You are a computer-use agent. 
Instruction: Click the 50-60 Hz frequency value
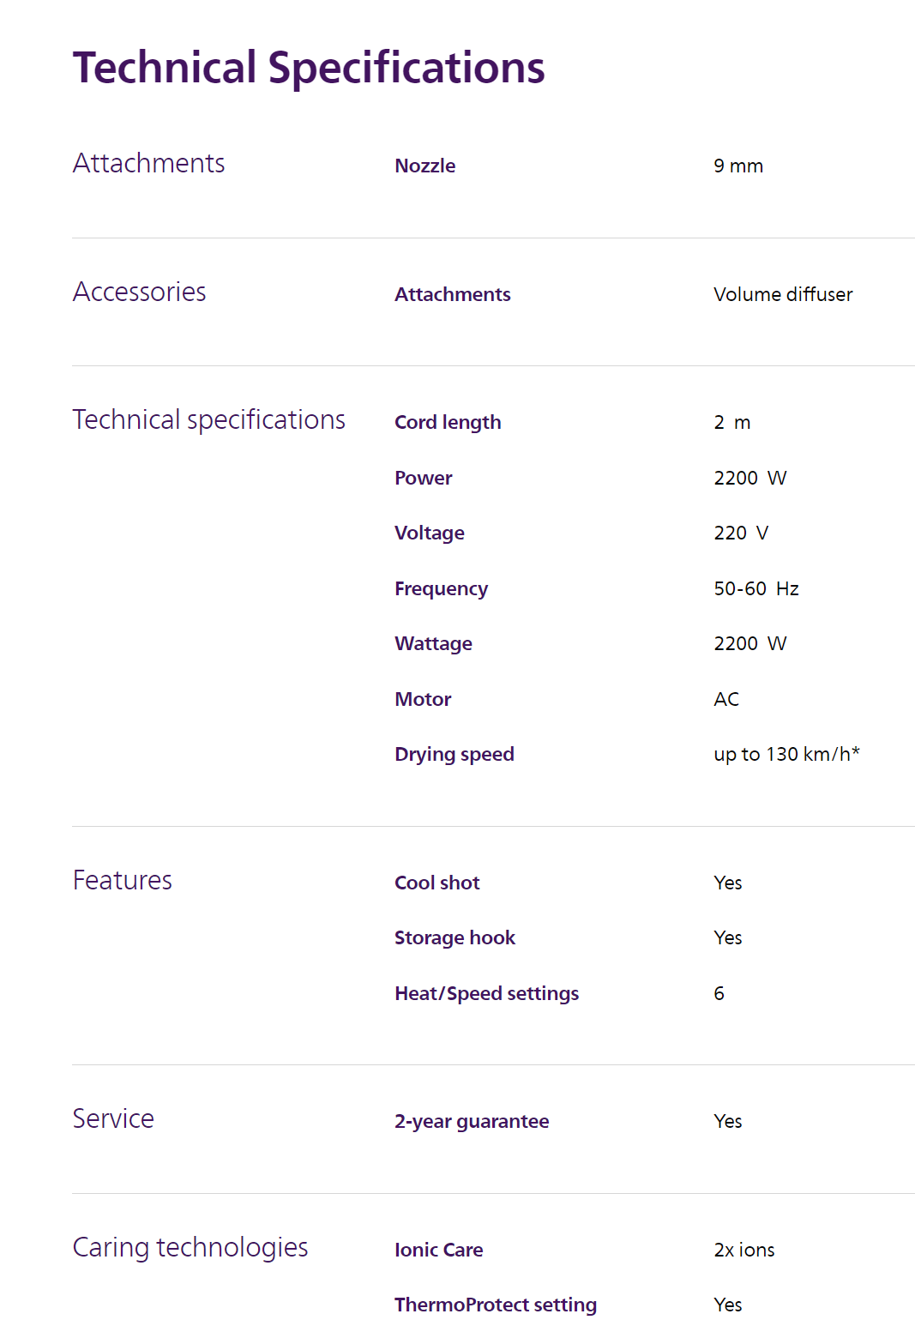tap(755, 588)
